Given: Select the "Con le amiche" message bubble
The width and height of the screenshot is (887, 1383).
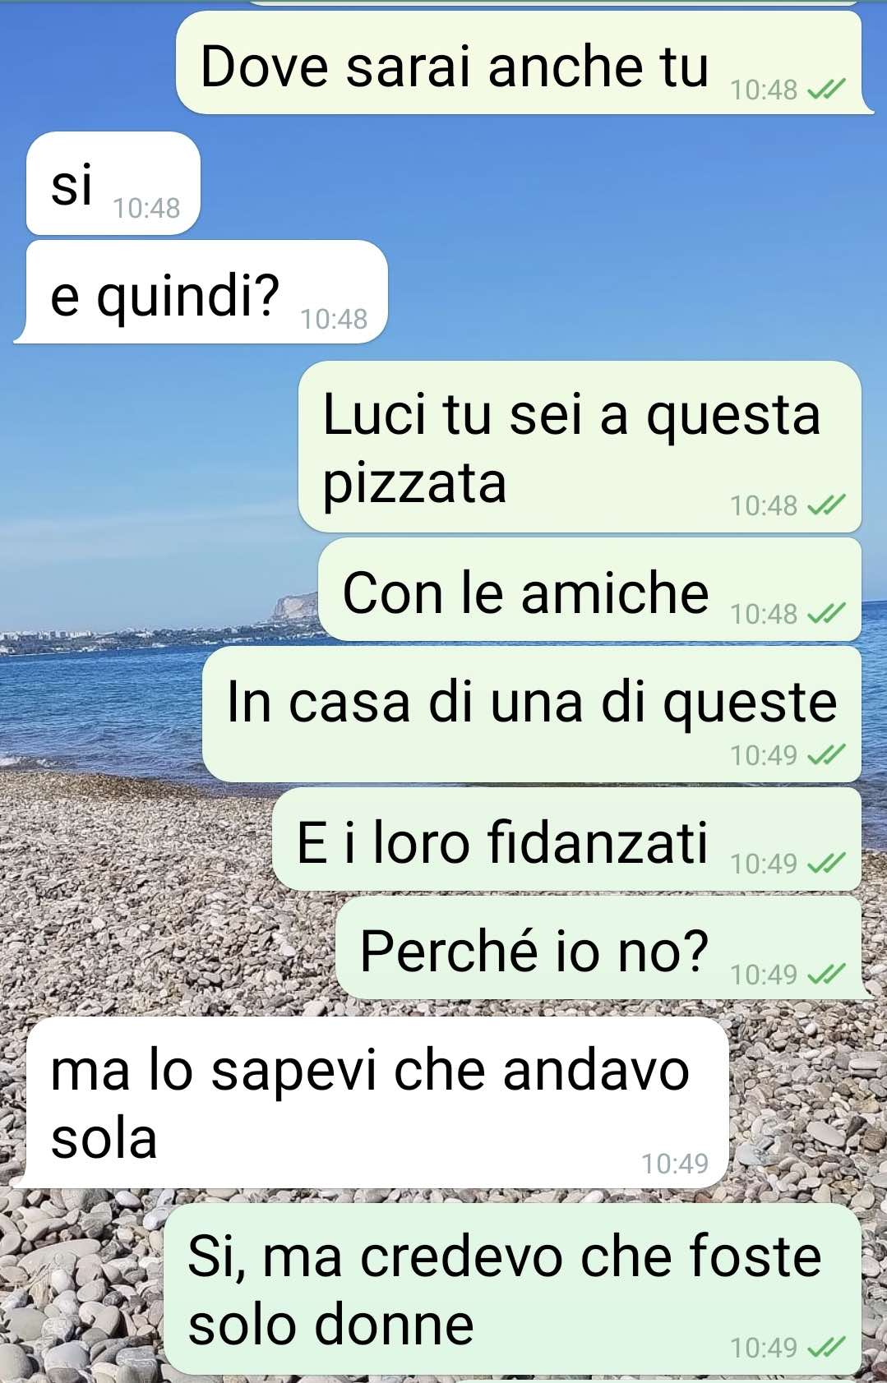Looking at the screenshot, I should tap(589, 589).
